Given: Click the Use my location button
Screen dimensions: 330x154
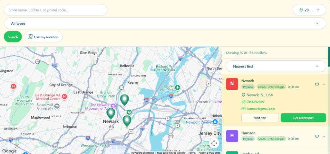Looking at the screenshot, I should pyautogui.click(x=43, y=37).
